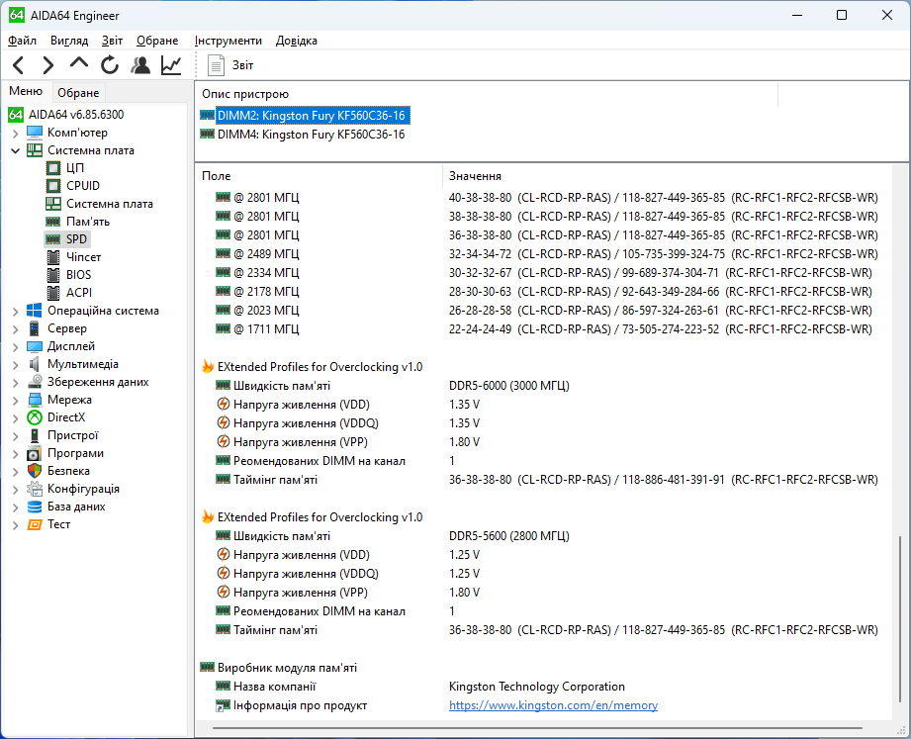This screenshot has width=911, height=739.
Task: Click the База даних database icon
Action: click(x=35, y=507)
